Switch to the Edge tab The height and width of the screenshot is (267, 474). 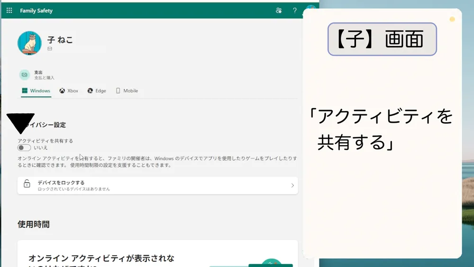(97, 91)
